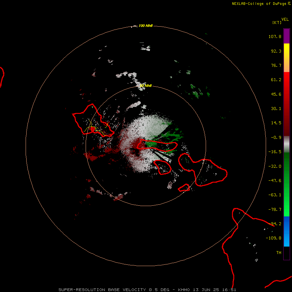Click the -63.1 legend value
Viewport: 292px width, 292px height.
[275, 195]
